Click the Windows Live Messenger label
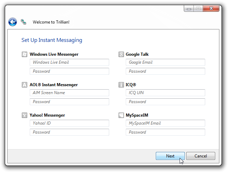228x172 pixels. tap(54, 54)
